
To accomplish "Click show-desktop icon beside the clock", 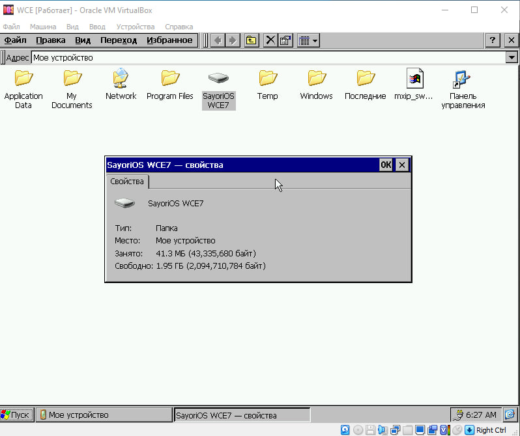I will (x=510, y=415).
